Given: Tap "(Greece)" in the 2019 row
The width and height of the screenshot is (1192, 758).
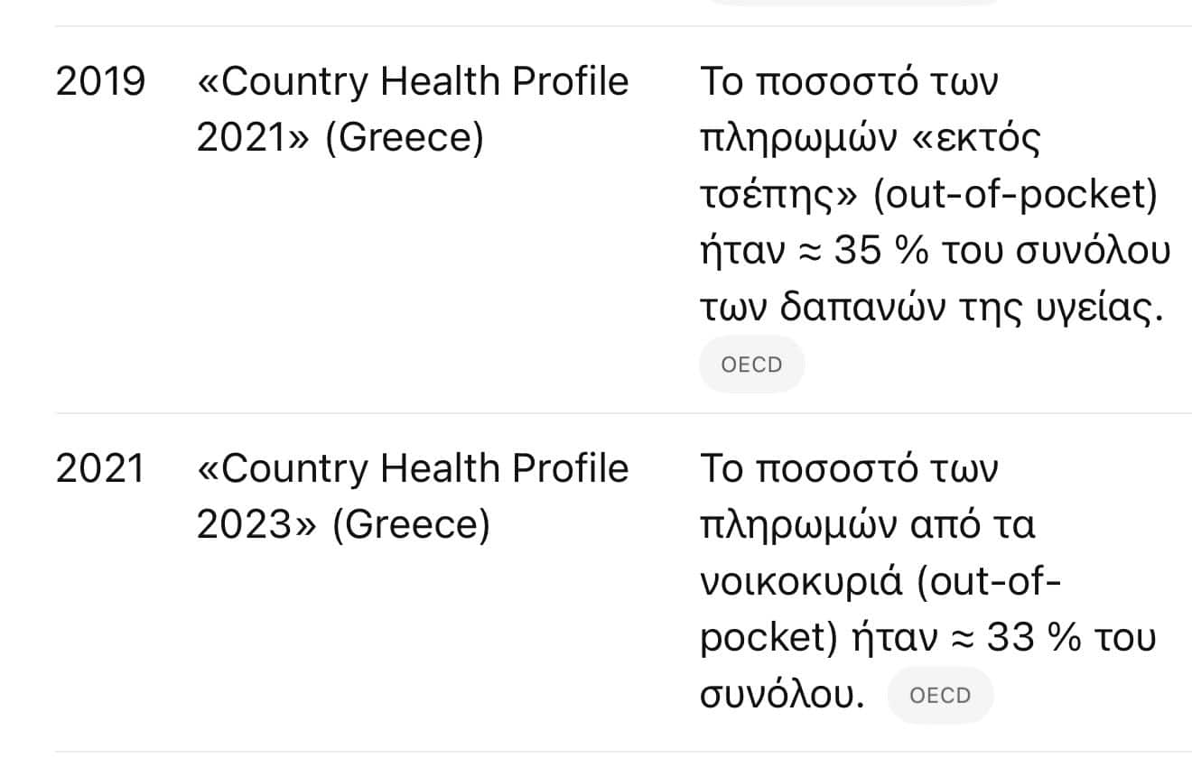Looking at the screenshot, I should click(x=404, y=139).
